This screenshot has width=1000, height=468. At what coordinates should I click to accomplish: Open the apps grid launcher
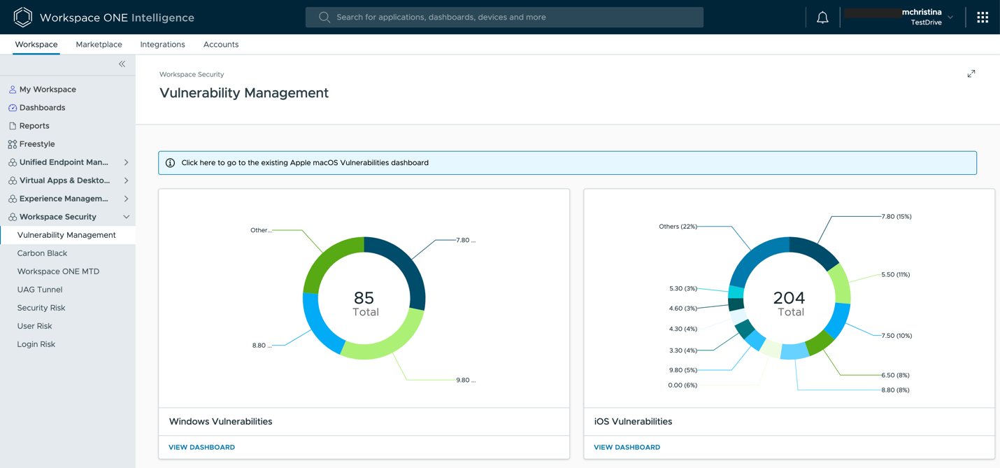[x=983, y=17]
